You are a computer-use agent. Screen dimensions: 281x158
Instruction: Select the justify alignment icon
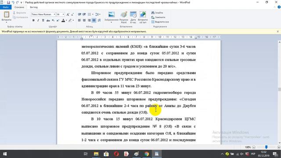94,21
